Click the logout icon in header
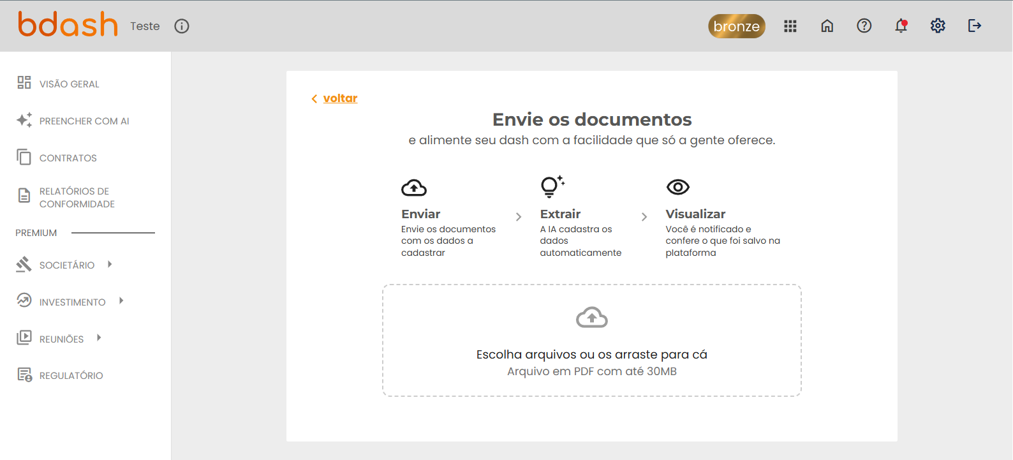This screenshot has height=460, width=1013. coord(974,26)
